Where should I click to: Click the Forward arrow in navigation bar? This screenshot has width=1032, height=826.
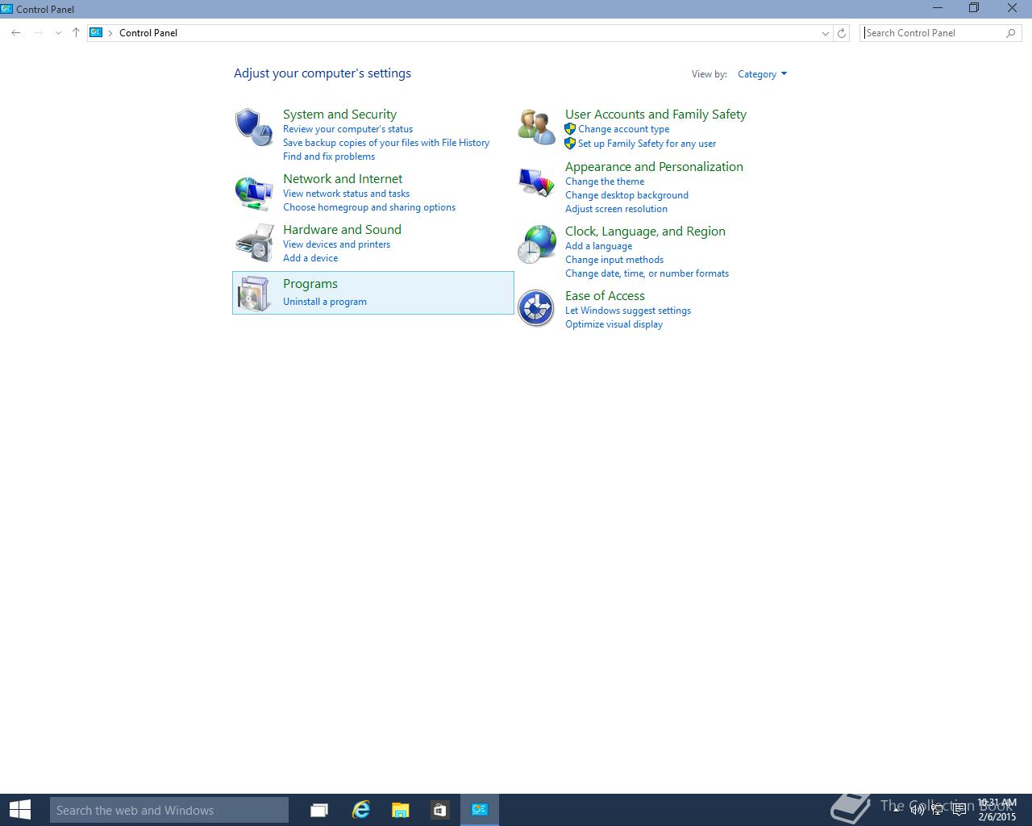(38, 33)
